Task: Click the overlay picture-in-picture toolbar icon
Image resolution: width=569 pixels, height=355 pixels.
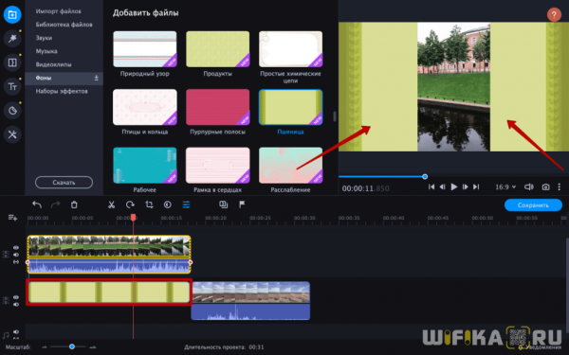Action: [x=224, y=204]
